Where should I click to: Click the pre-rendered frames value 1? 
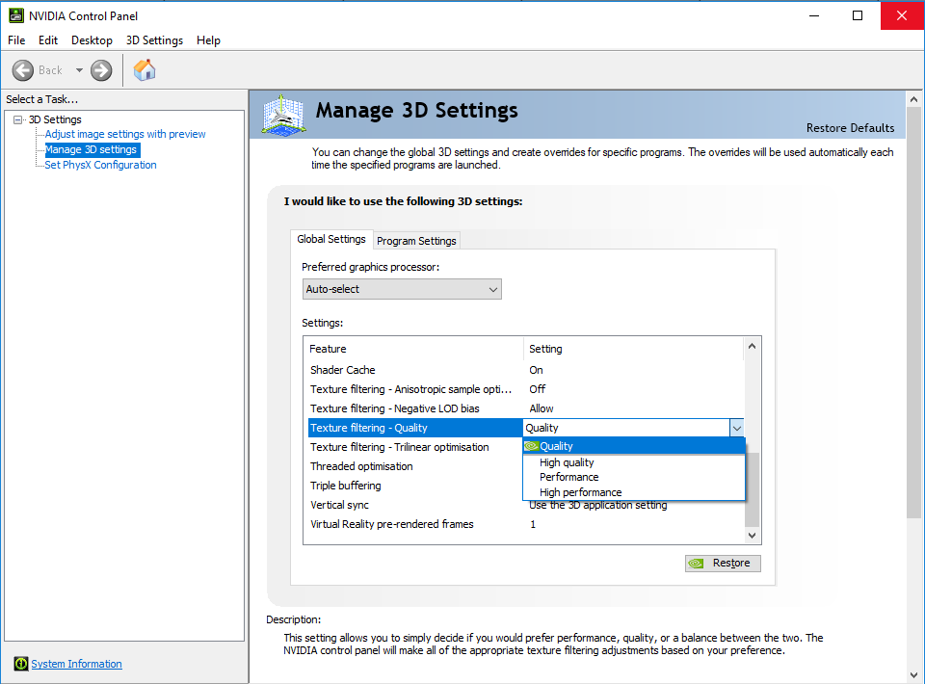pyautogui.click(x=533, y=524)
